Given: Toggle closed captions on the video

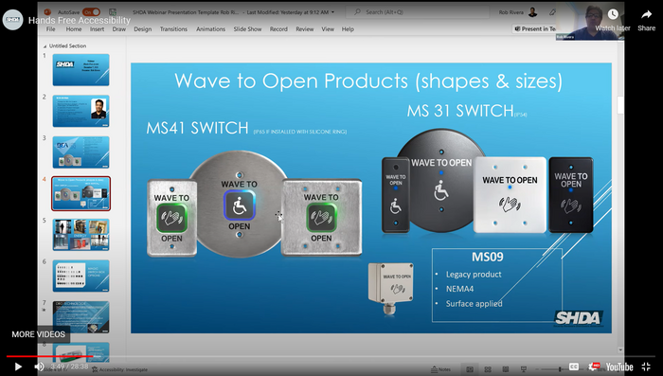Looking at the screenshot, I should click(574, 367).
